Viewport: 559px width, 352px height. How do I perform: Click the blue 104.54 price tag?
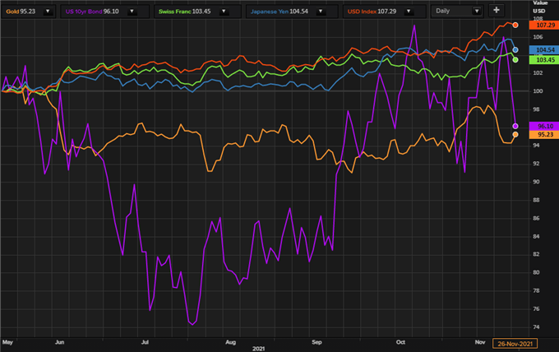point(545,49)
